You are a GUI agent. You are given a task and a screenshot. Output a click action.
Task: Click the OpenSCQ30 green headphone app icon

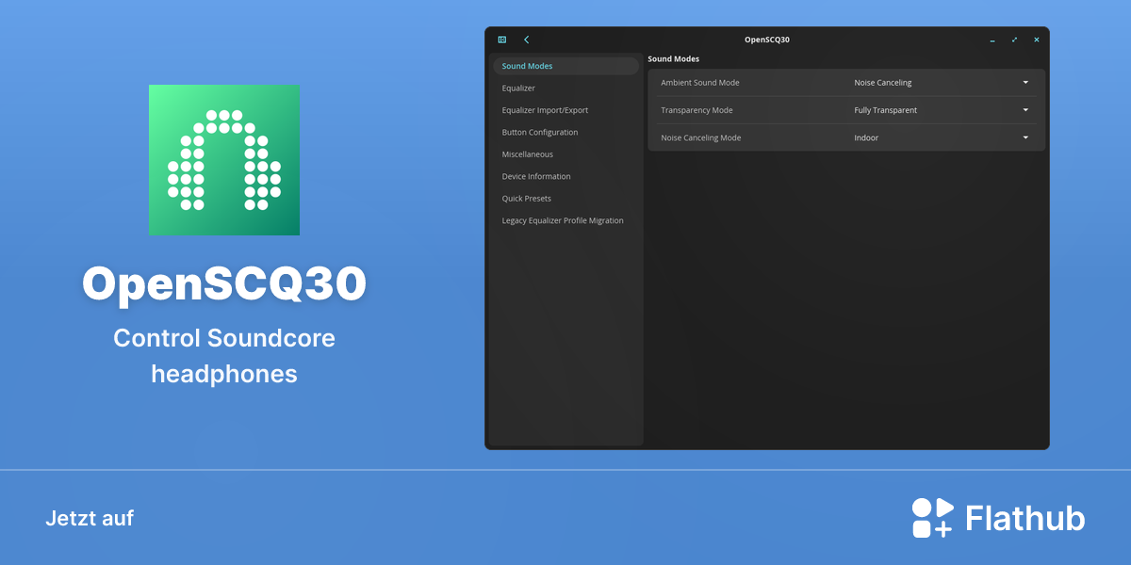pyautogui.click(x=224, y=159)
